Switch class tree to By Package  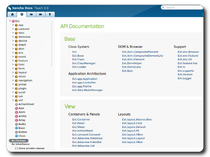(x=19, y=141)
